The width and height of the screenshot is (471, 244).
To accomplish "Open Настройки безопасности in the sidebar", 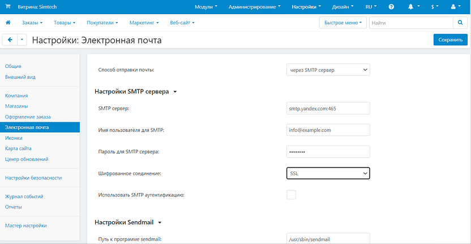I will point(33,178).
